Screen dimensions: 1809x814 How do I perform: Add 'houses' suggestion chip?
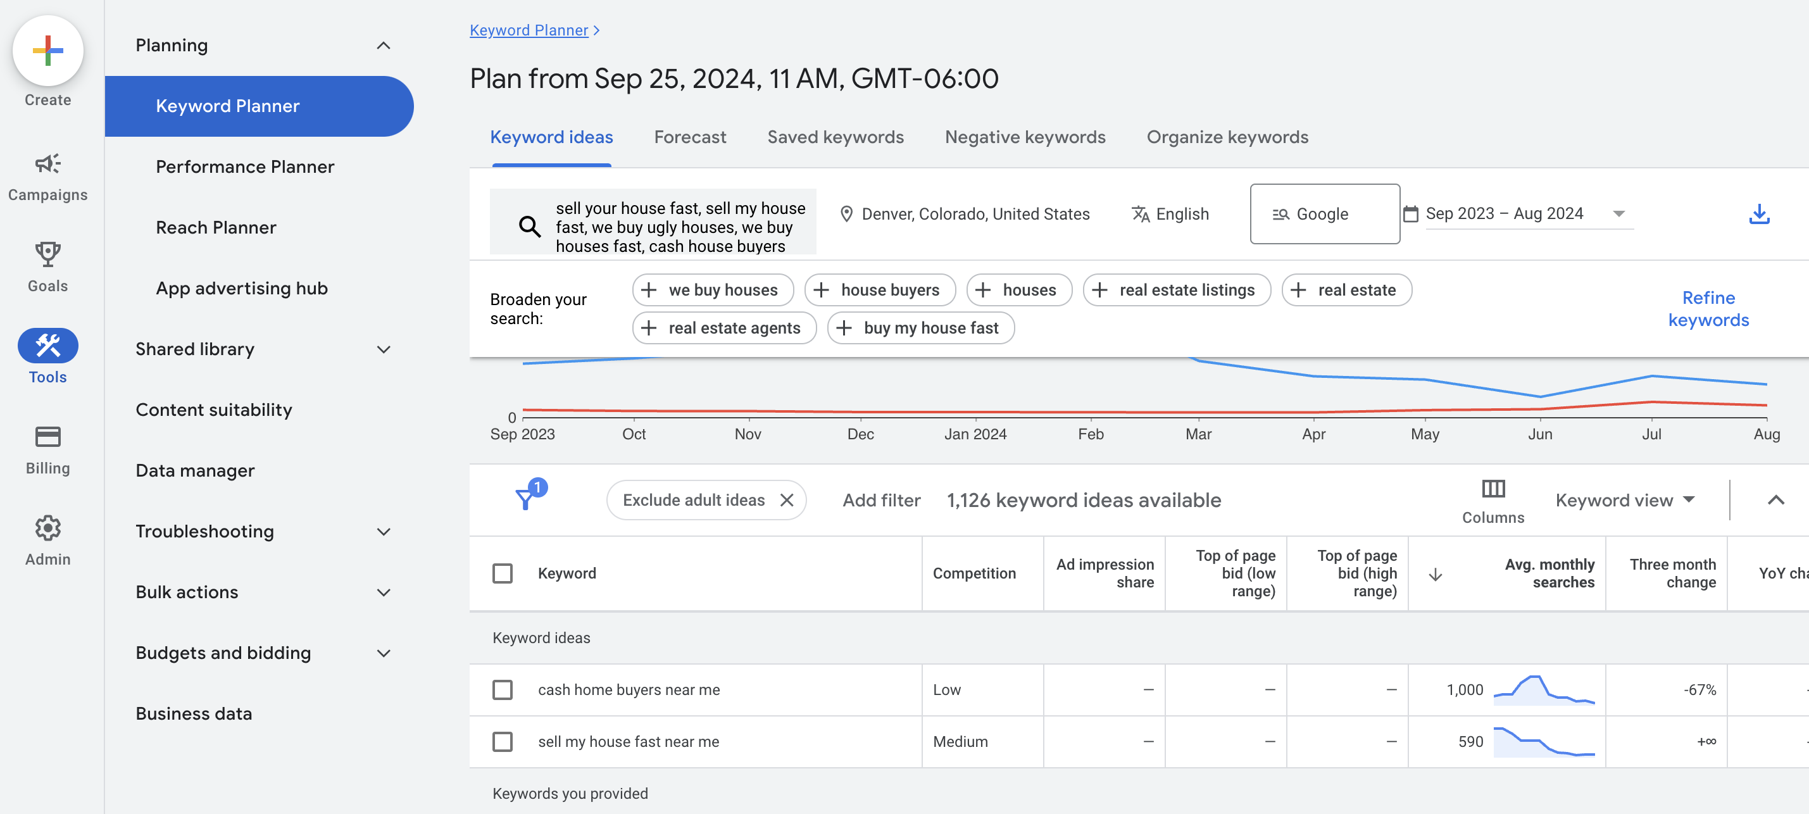[1018, 290]
